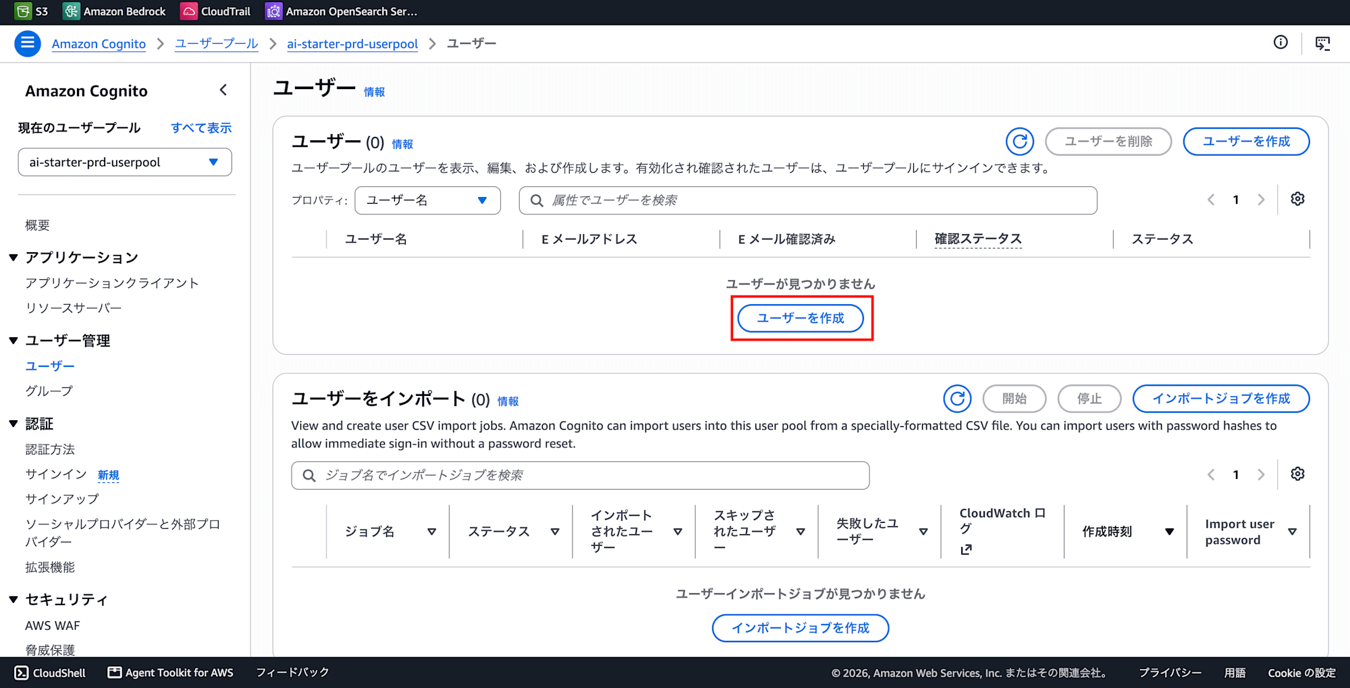Open the ai-starter-prd-userpool selector dropdown
This screenshot has height=688, width=1350.
tap(125, 162)
